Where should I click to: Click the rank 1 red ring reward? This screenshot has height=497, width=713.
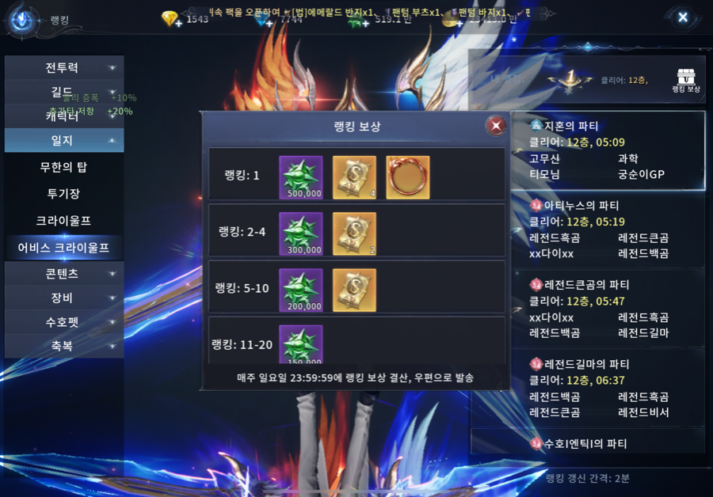pos(407,177)
